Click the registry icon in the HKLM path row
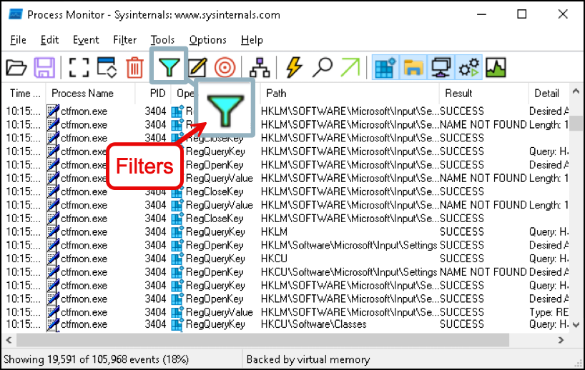This screenshot has width=585, height=370. pos(177,231)
